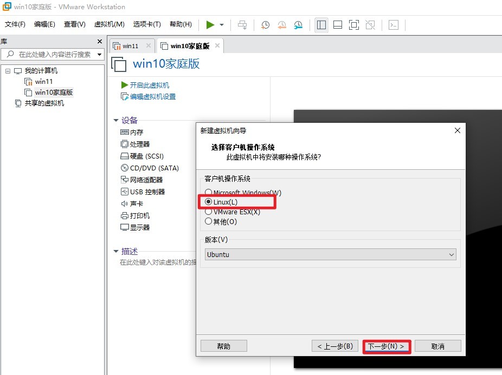This screenshot has height=375, width=502.
Task: Click the 取消 button in wizard
Action: 437,346
